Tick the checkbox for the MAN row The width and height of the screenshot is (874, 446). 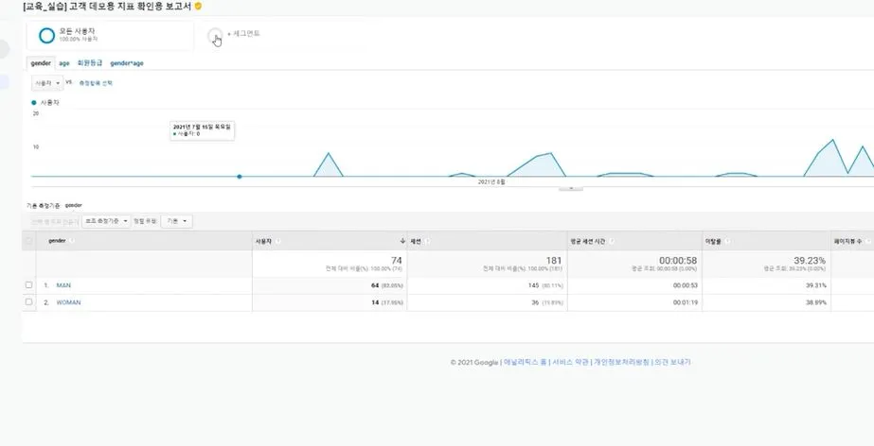29,284
